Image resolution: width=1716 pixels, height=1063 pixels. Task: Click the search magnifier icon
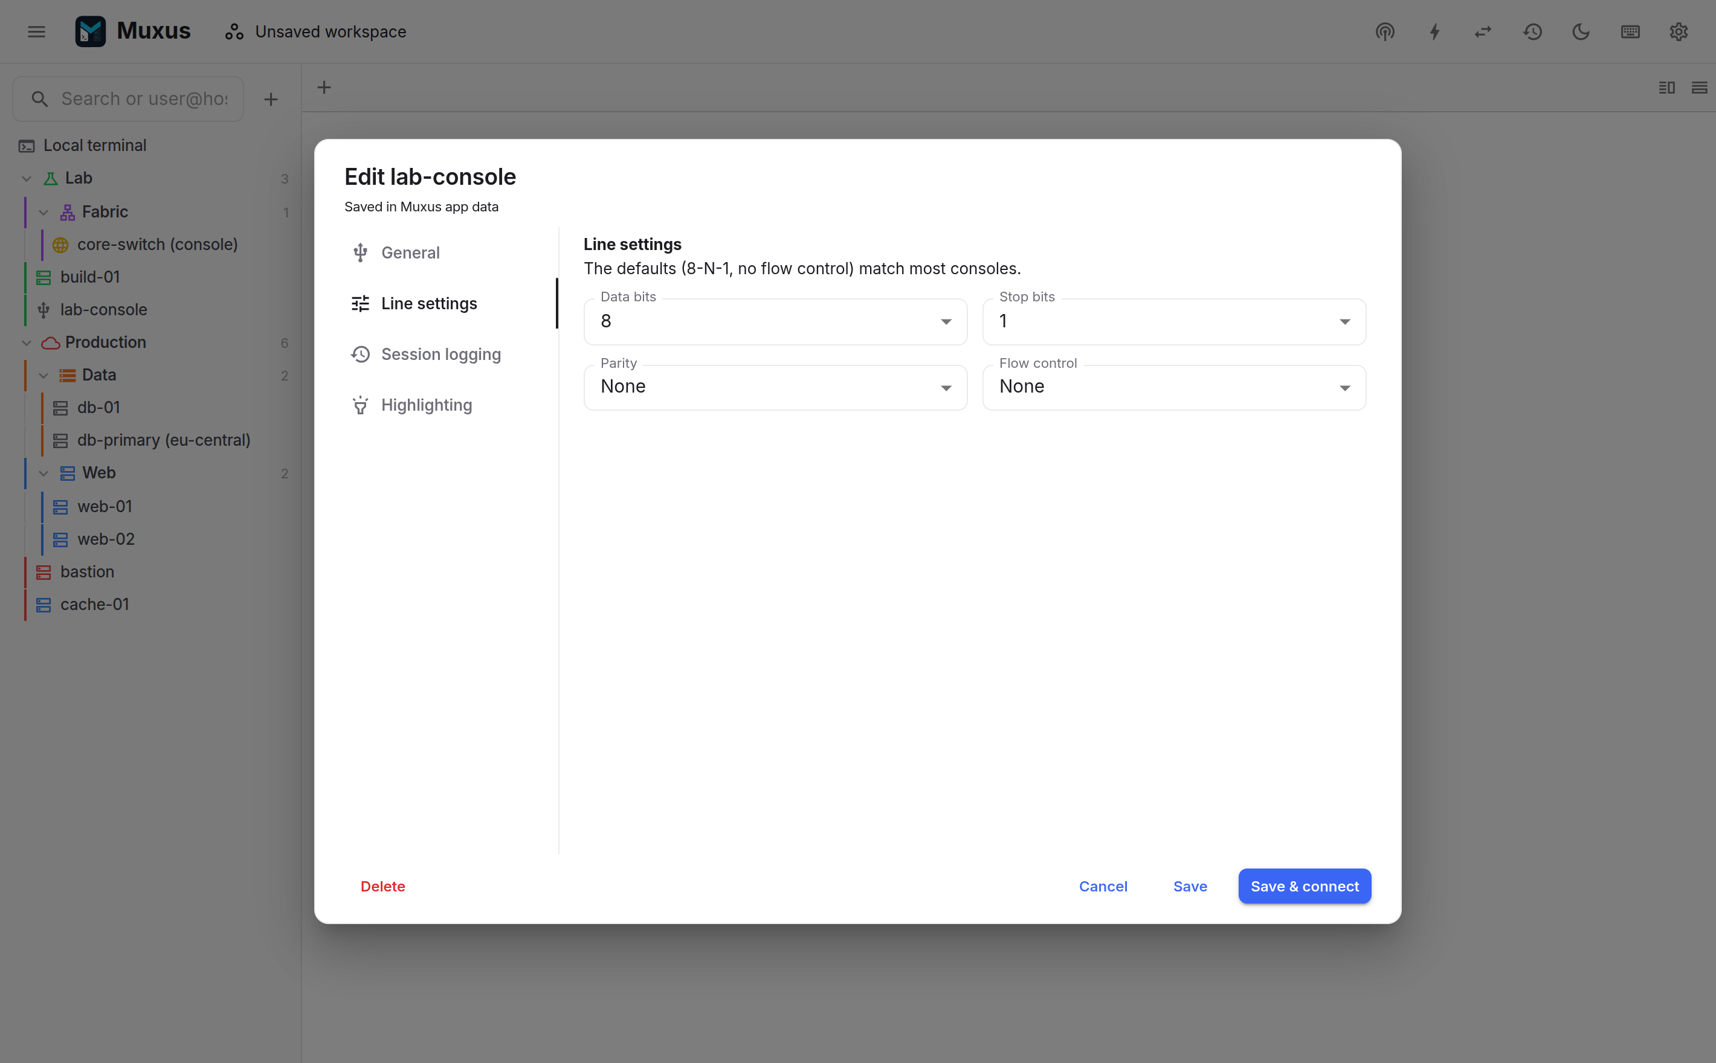point(40,99)
